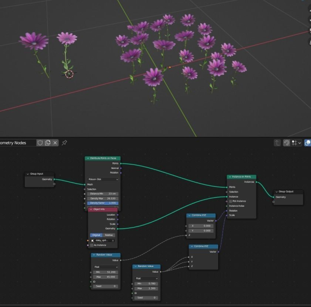Enable the As Instance checkbox
This screenshot has width=311, height=307.
pos(92,245)
